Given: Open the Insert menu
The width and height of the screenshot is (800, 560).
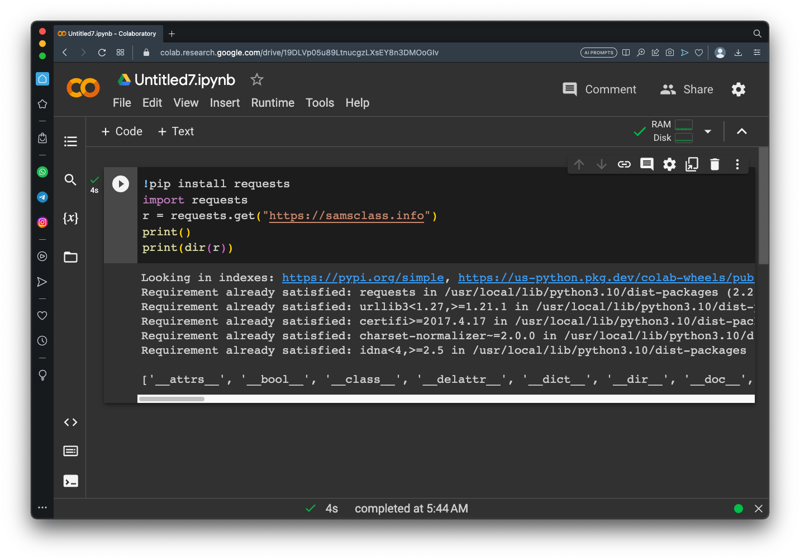Looking at the screenshot, I should click(x=225, y=103).
